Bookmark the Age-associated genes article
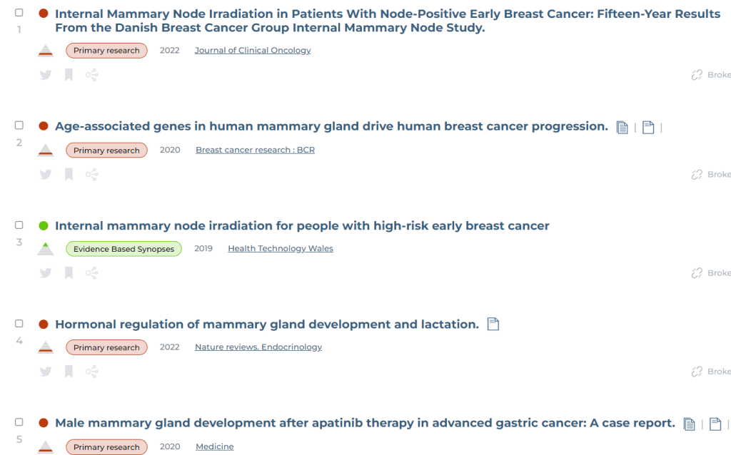This screenshot has width=731, height=455. pyautogui.click(x=69, y=174)
